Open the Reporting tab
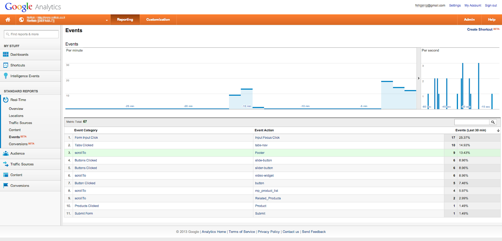502x241 pixels. [125, 19]
